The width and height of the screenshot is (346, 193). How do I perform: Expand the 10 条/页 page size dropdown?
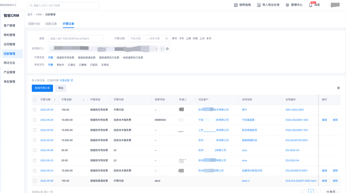coord(332,192)
